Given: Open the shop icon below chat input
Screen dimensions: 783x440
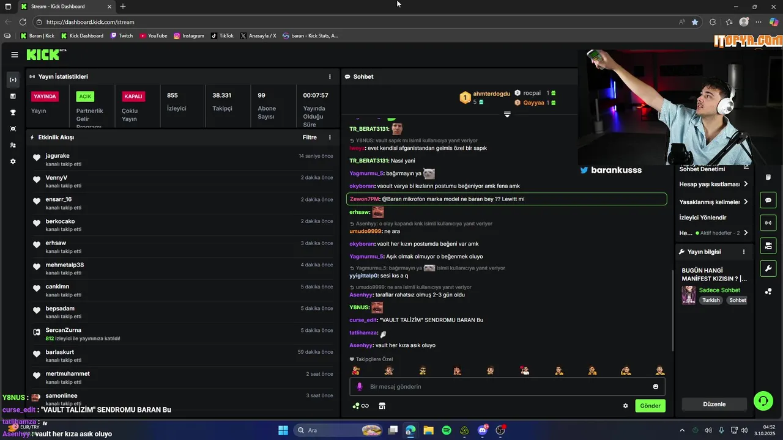Looking at the screenshot, I should click(x=382, y=406).
